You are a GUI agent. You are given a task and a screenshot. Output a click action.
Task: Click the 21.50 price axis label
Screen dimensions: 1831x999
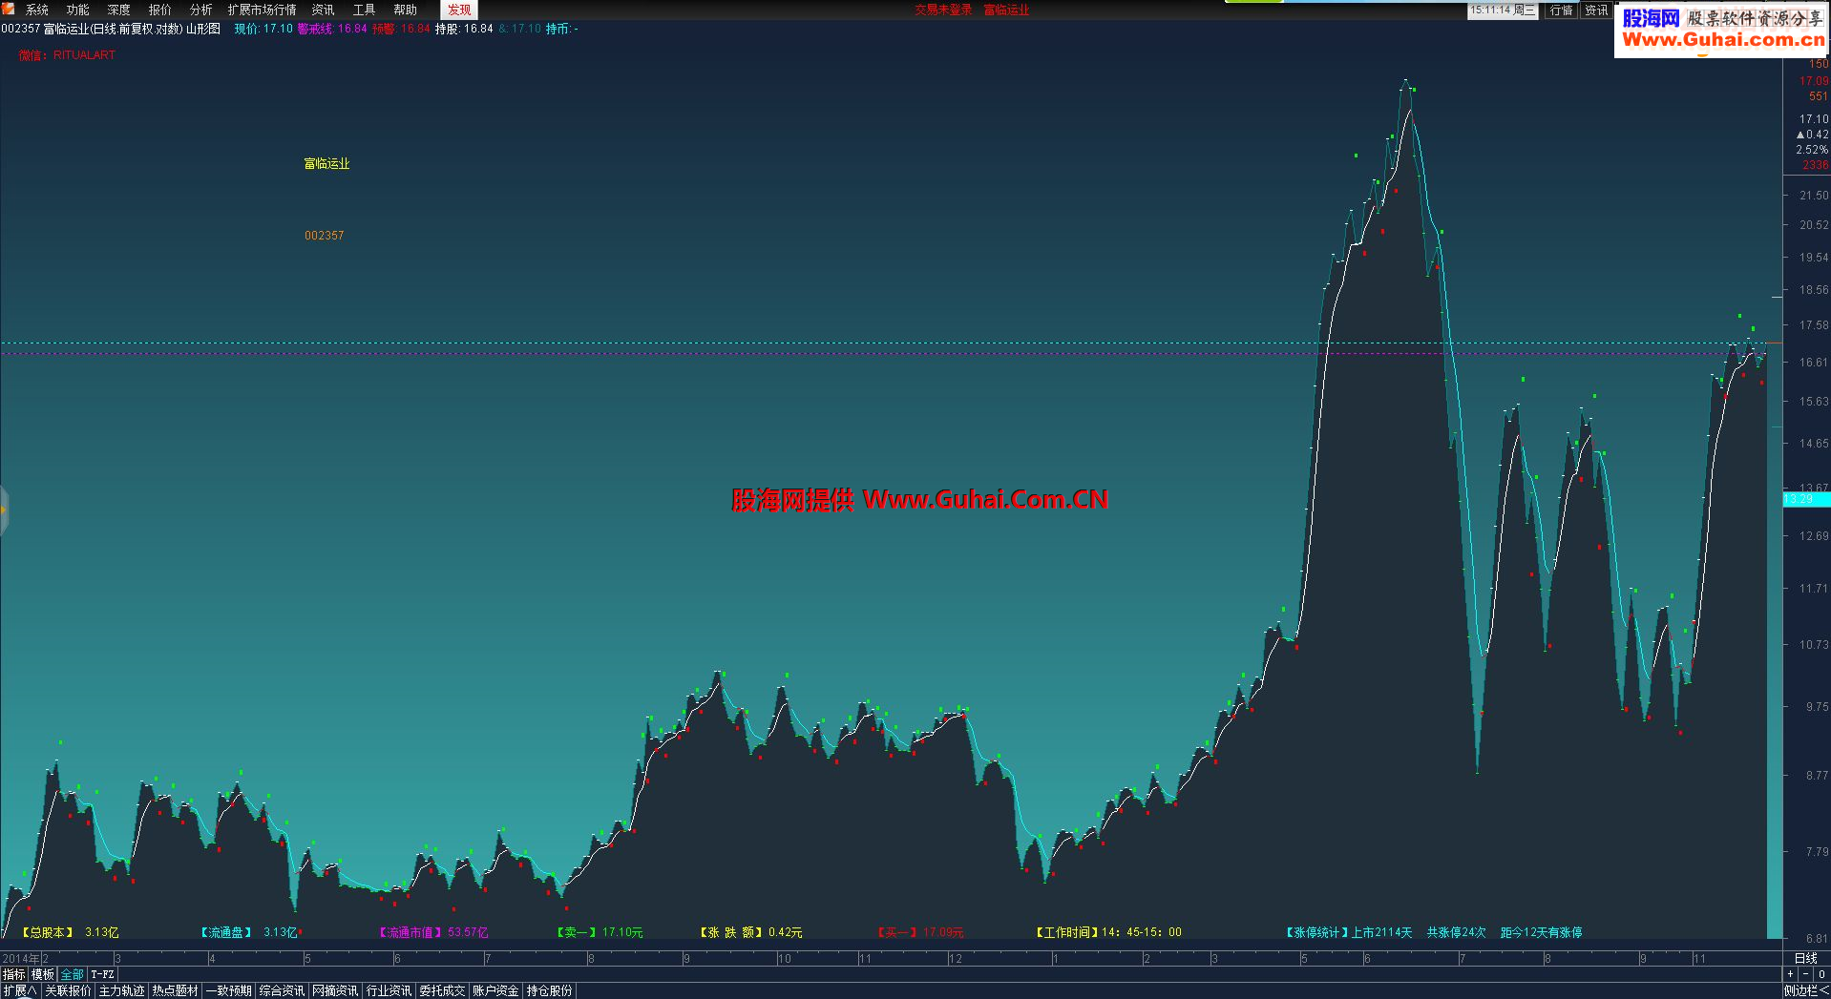tap(1814, 195)
